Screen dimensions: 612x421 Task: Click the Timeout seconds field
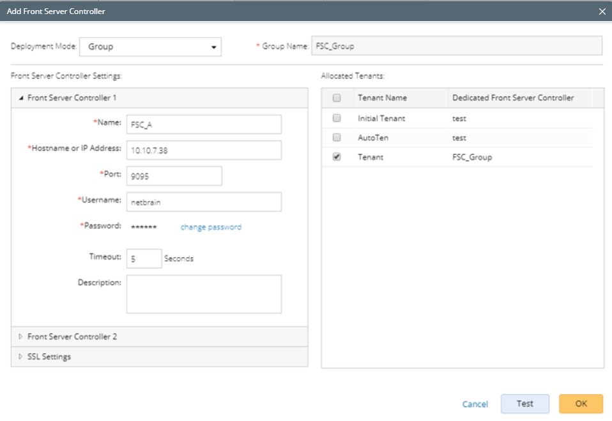(144, 258)
